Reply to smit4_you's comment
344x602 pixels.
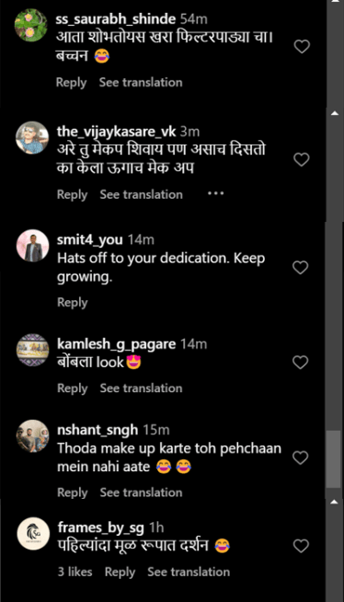[x=72, y=303]
